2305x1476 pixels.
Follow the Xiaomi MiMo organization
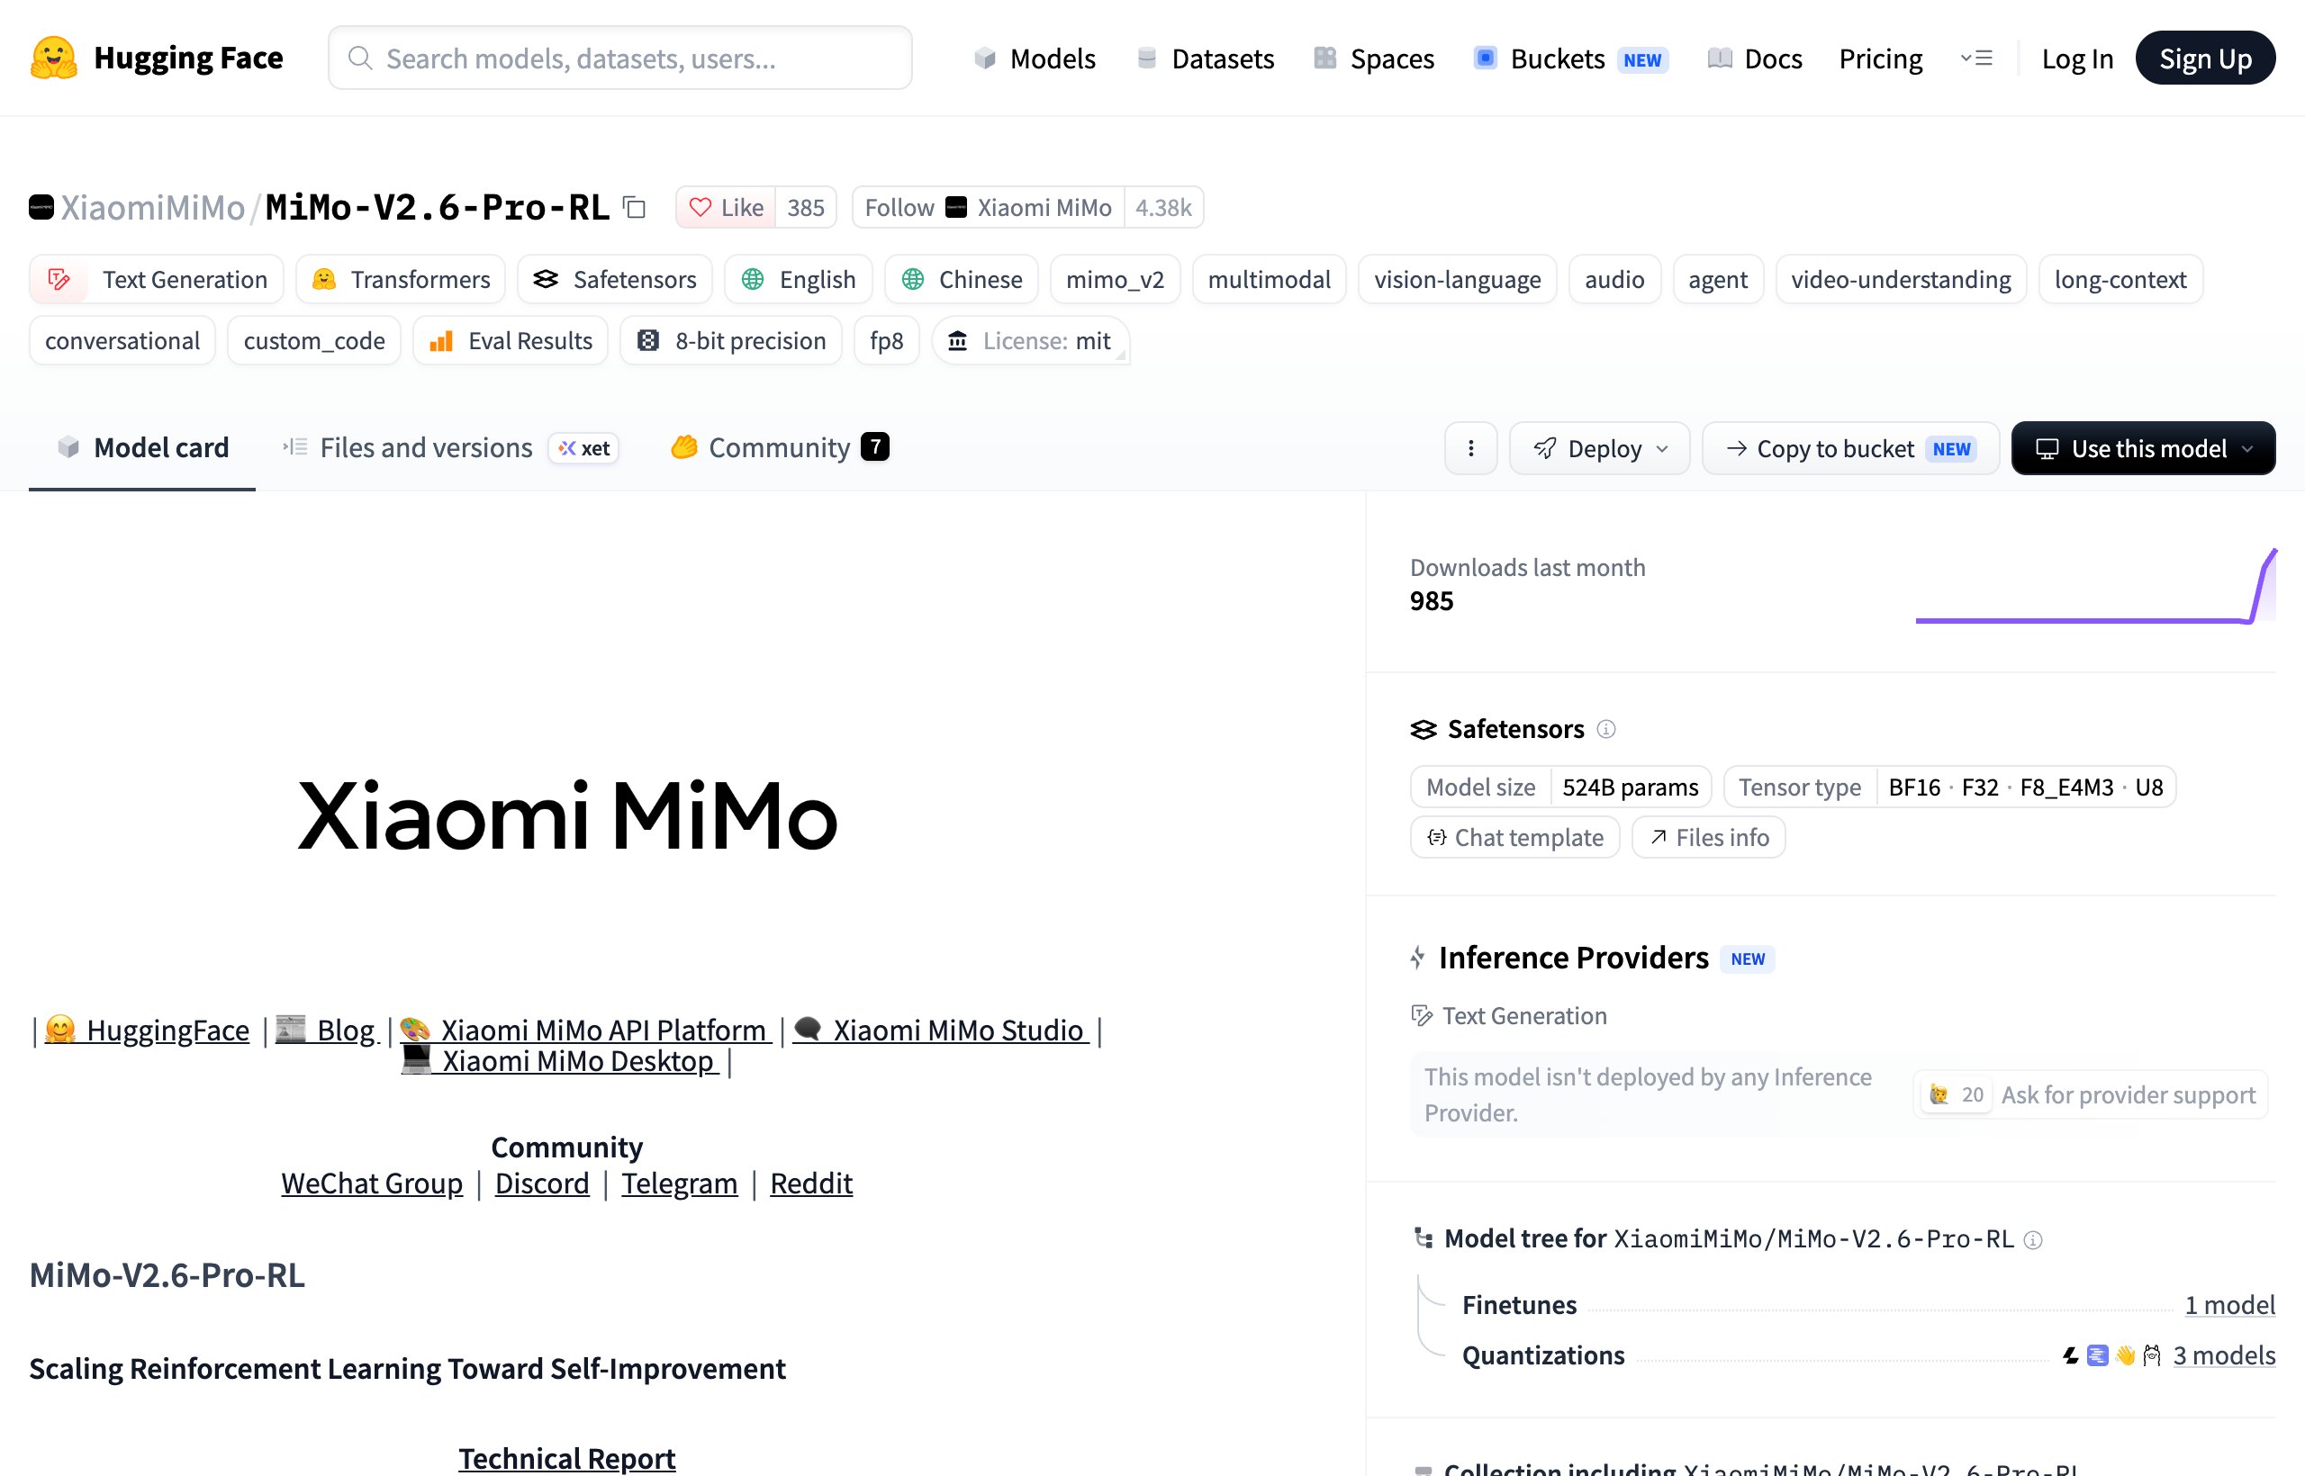(x=988, y=207)
